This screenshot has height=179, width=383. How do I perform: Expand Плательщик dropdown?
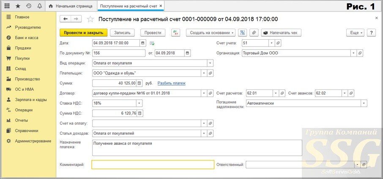[204, 73]
